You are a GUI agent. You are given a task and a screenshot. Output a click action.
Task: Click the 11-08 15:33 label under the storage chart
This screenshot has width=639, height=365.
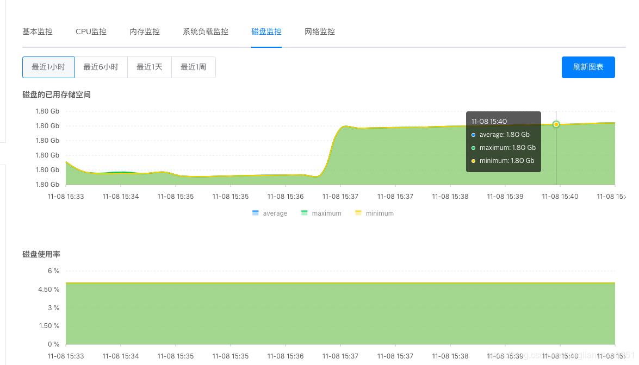pyautogui.click(x=66, y=197)
